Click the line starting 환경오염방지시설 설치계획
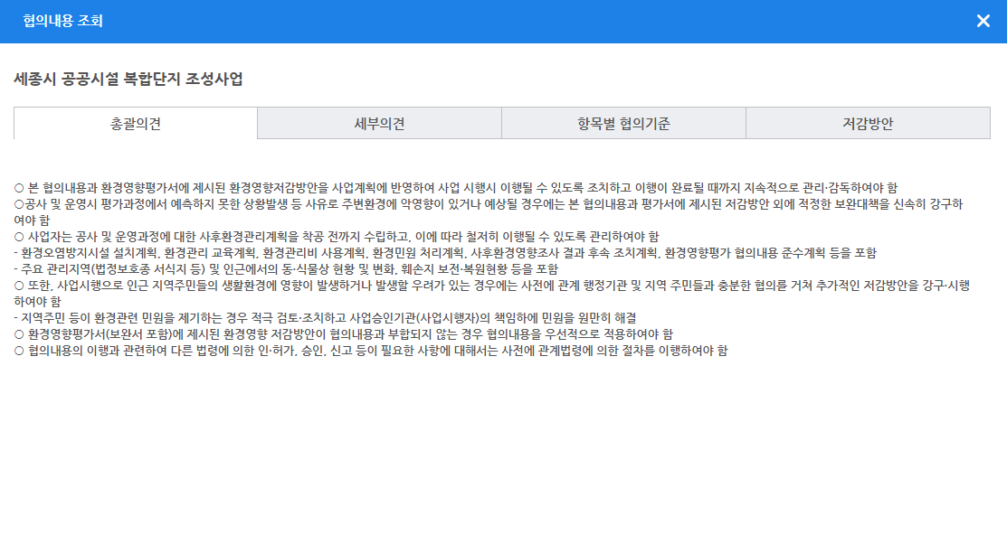 coord(445,252)
